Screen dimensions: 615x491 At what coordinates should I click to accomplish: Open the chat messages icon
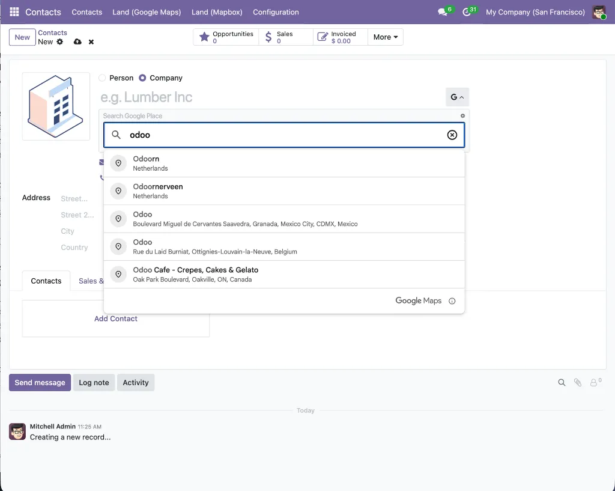click(x=443, y=12)
